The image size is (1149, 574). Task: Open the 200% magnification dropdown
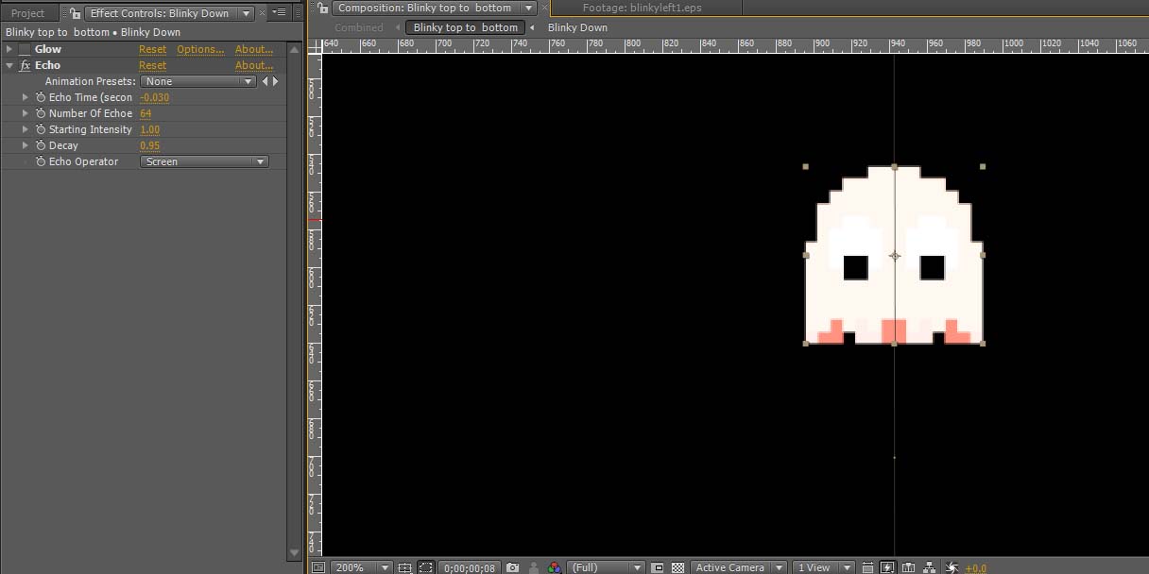click(362, 567)
